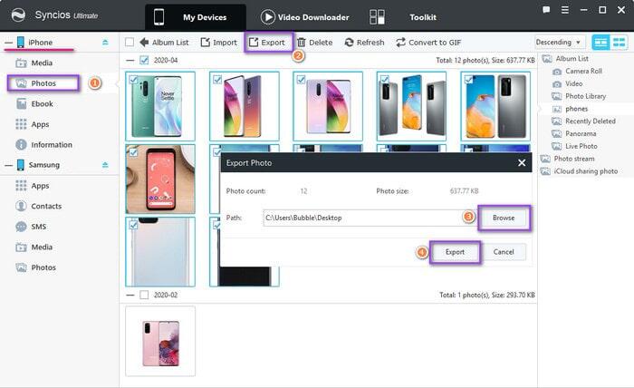Viewport: 634px width, 388px height.
Task: Switch to grouped list view icon
Action: (x=600, y=42)
